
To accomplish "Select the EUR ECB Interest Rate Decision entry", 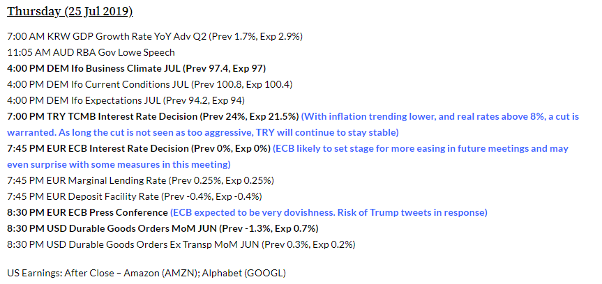I will coord(137,148).
